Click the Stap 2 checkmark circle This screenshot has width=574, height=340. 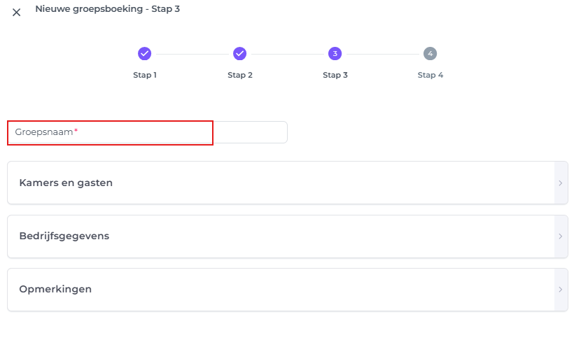pyautogui.click(x=239, y=53)
